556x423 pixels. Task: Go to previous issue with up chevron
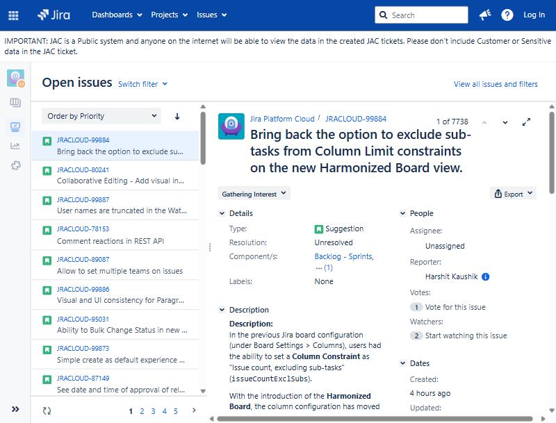484,122
